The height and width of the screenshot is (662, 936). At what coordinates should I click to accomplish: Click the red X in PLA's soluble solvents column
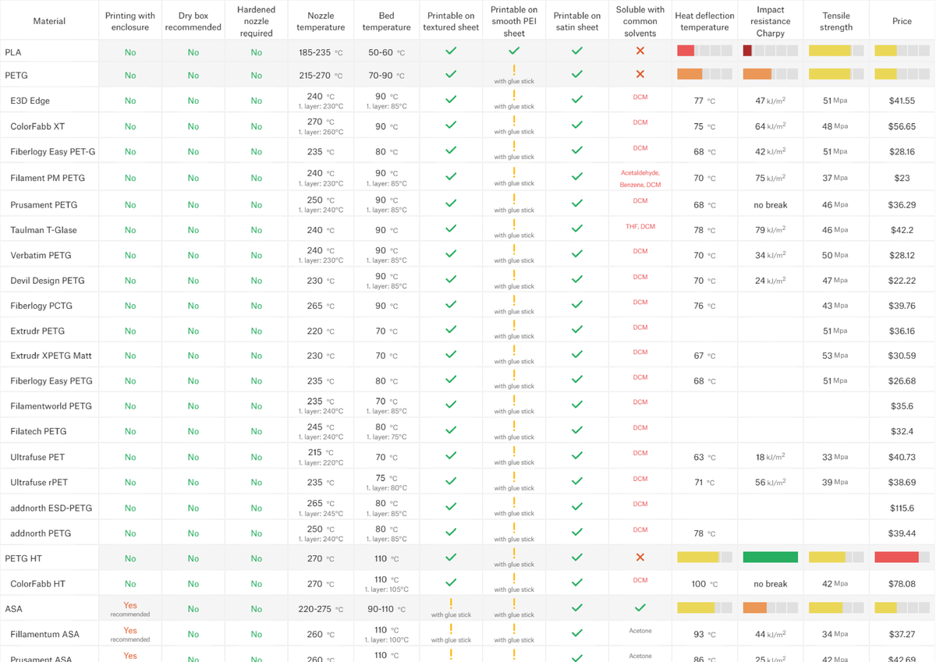(x=640, y=51)
